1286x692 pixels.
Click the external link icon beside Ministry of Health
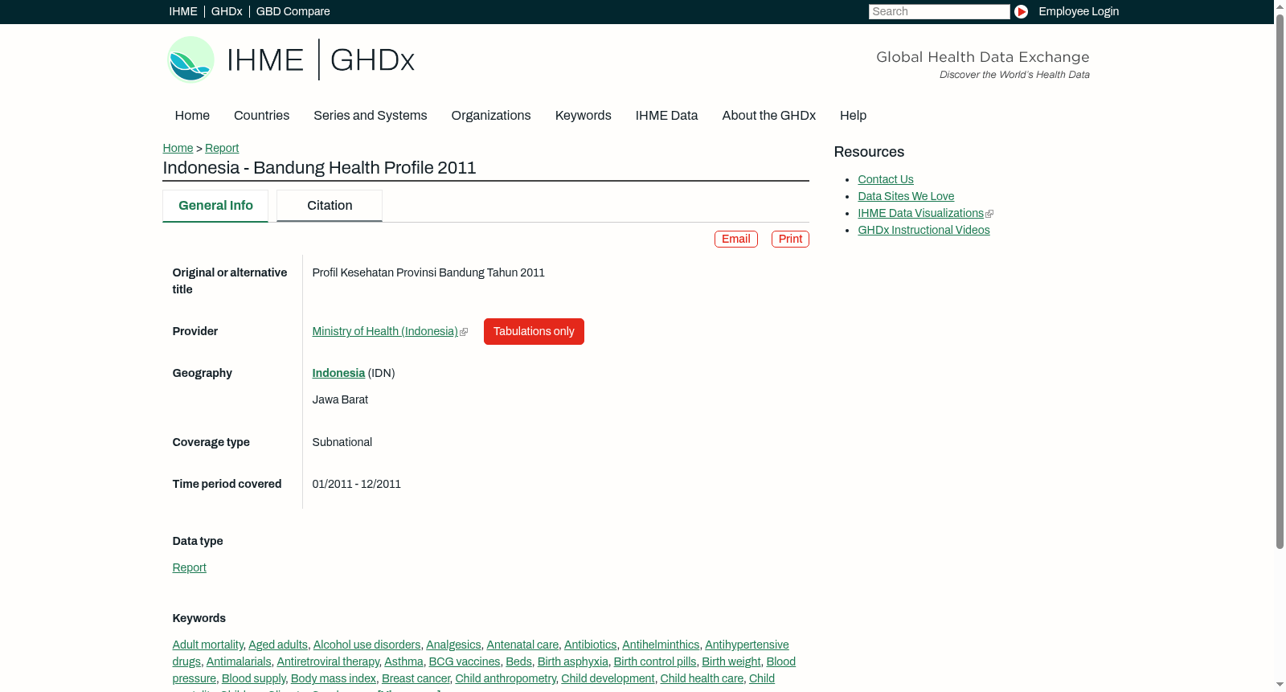(x=464, y=332)
